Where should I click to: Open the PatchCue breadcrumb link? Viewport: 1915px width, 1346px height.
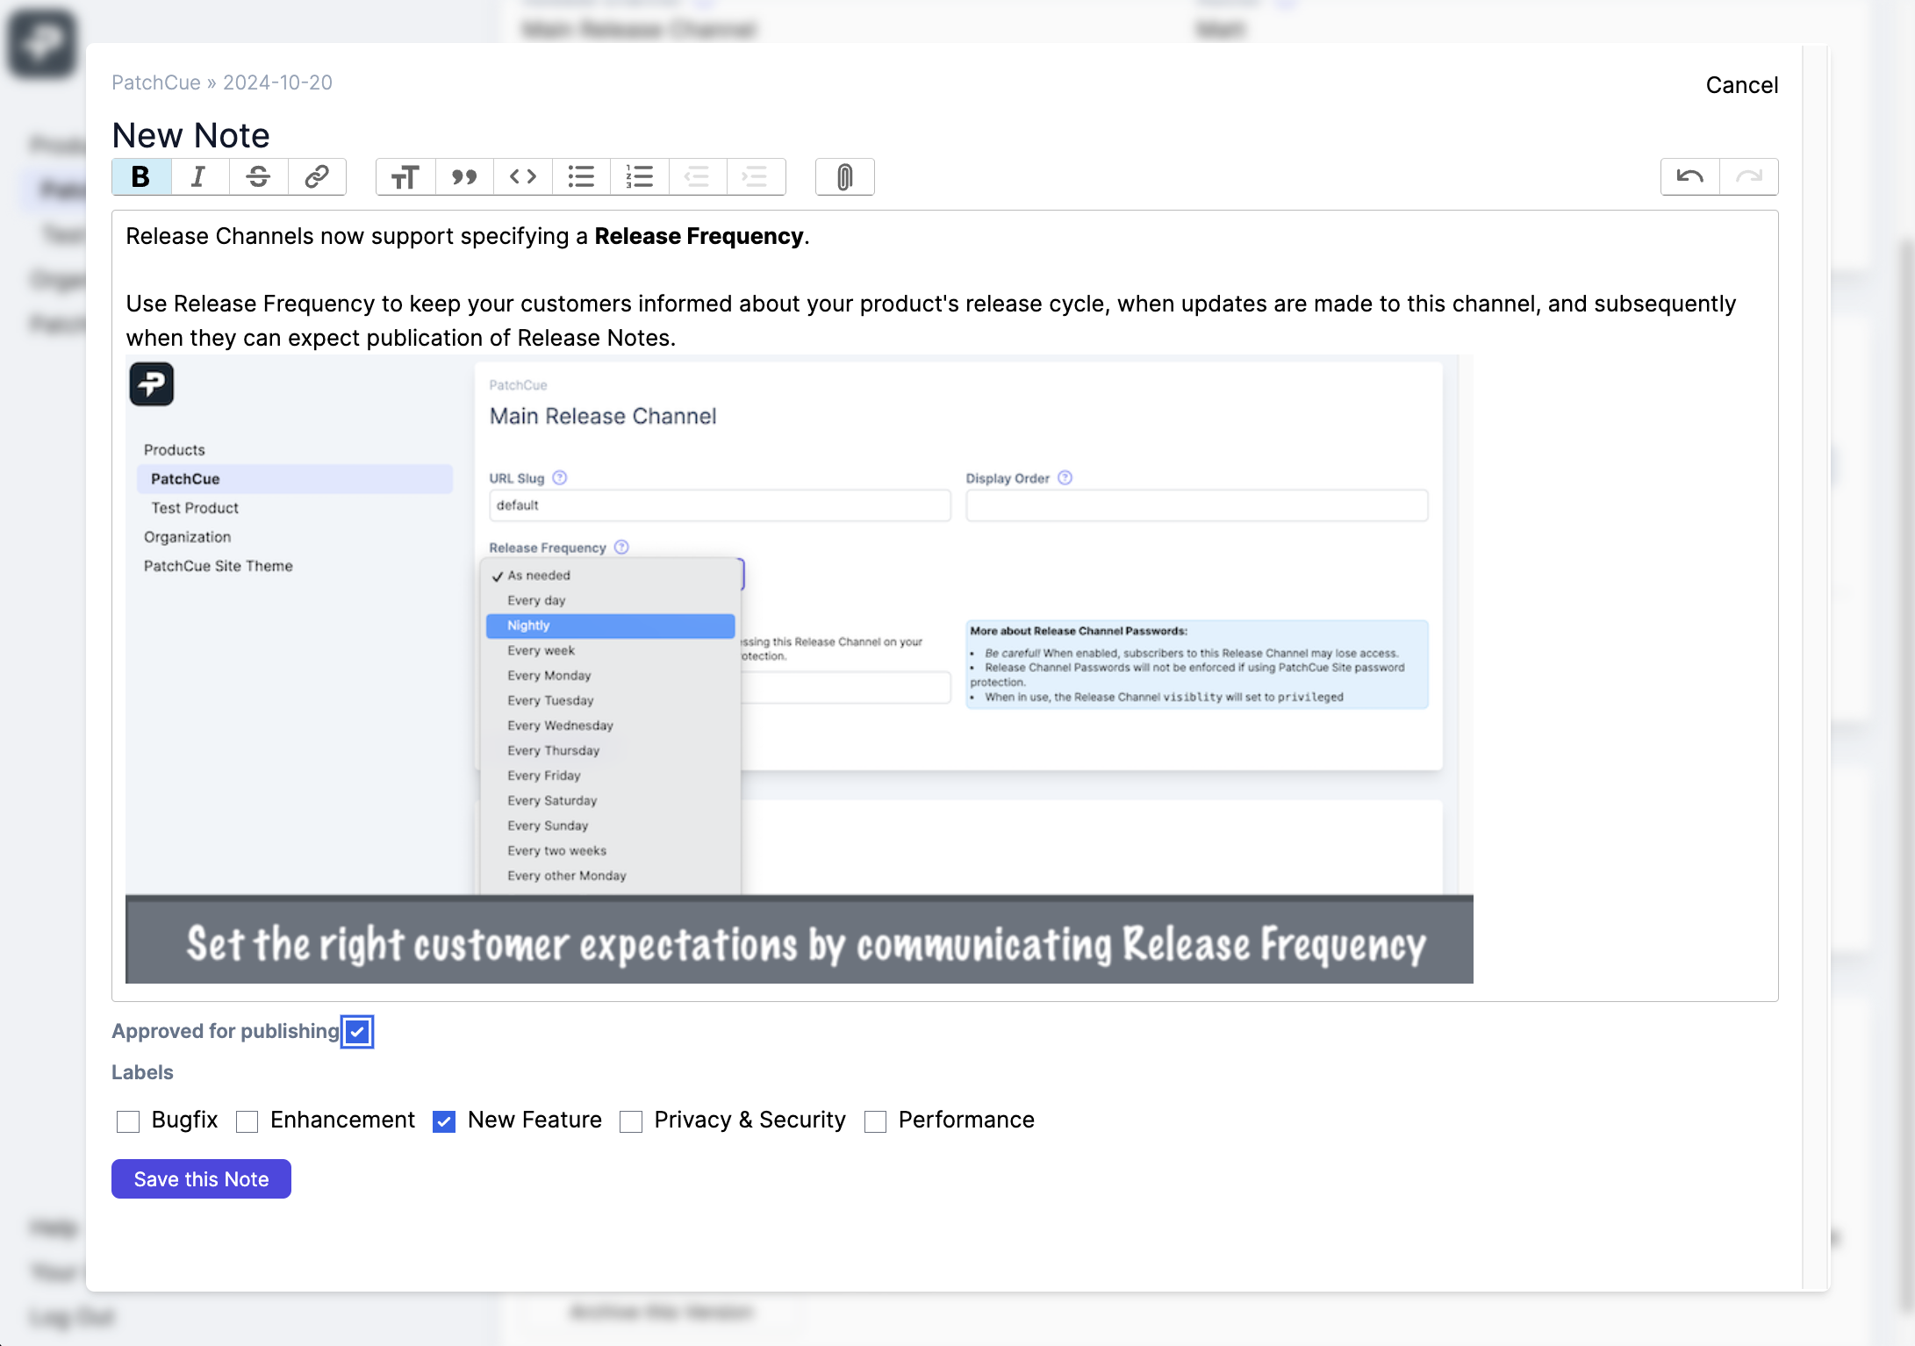(156, 82)
